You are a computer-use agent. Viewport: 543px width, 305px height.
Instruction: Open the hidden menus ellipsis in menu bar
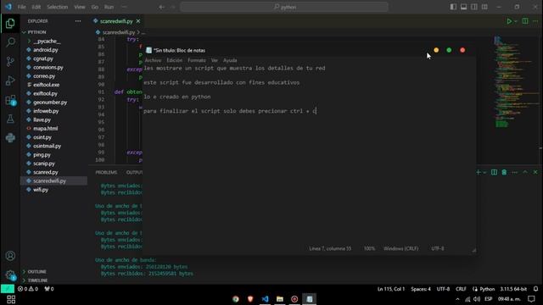[125, 7]
